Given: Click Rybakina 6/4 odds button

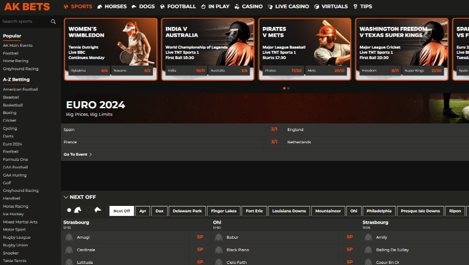Looking at the screenshot, I should (x=89, y=71).
